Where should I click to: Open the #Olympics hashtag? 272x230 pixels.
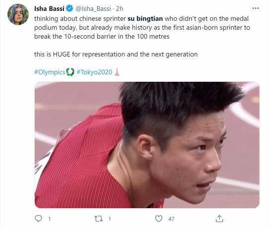[x=50, y=72]
